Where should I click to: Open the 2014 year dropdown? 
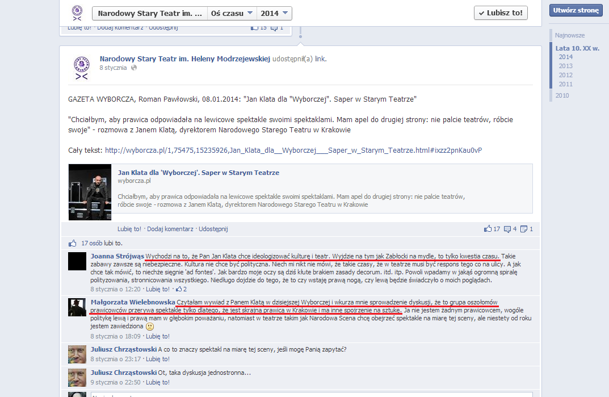click(274, 13)
